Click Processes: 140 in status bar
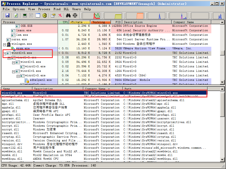The image size is (226, 169). (84, 165)
